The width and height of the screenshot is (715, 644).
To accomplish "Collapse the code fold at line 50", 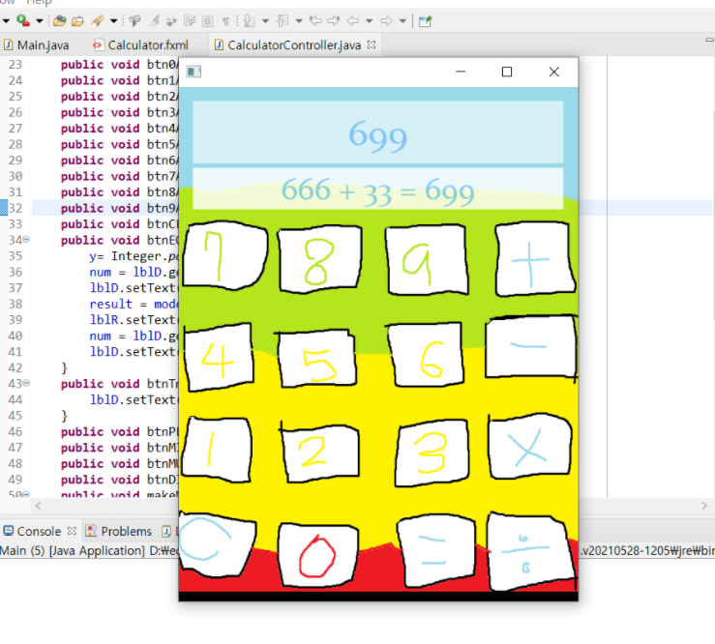I will [26, 494].
